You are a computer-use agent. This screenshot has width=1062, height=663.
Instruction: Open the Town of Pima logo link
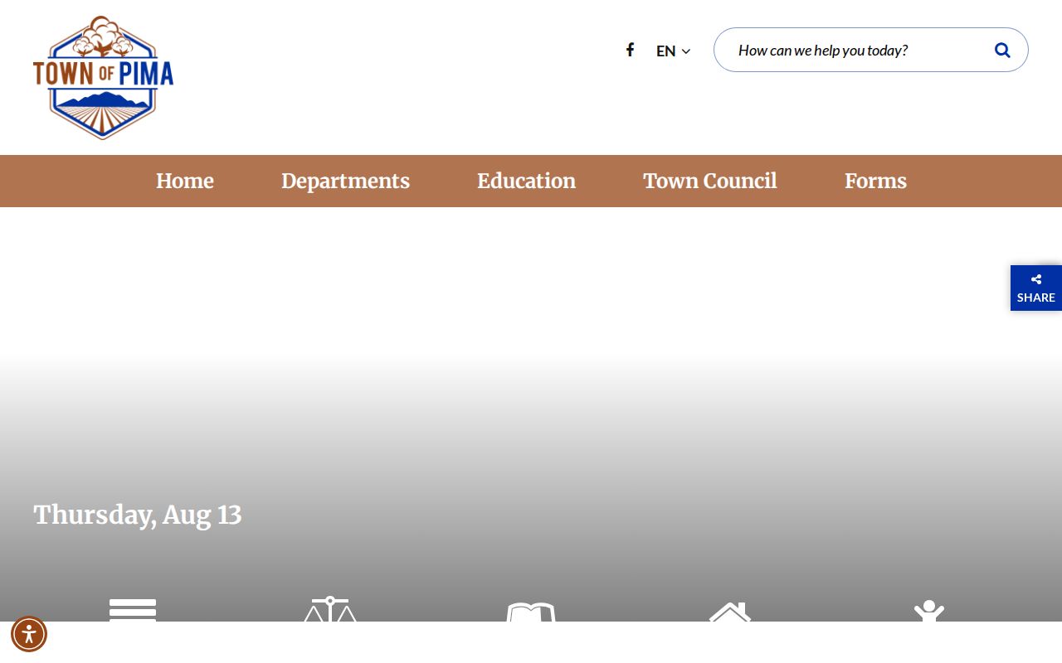103,78
